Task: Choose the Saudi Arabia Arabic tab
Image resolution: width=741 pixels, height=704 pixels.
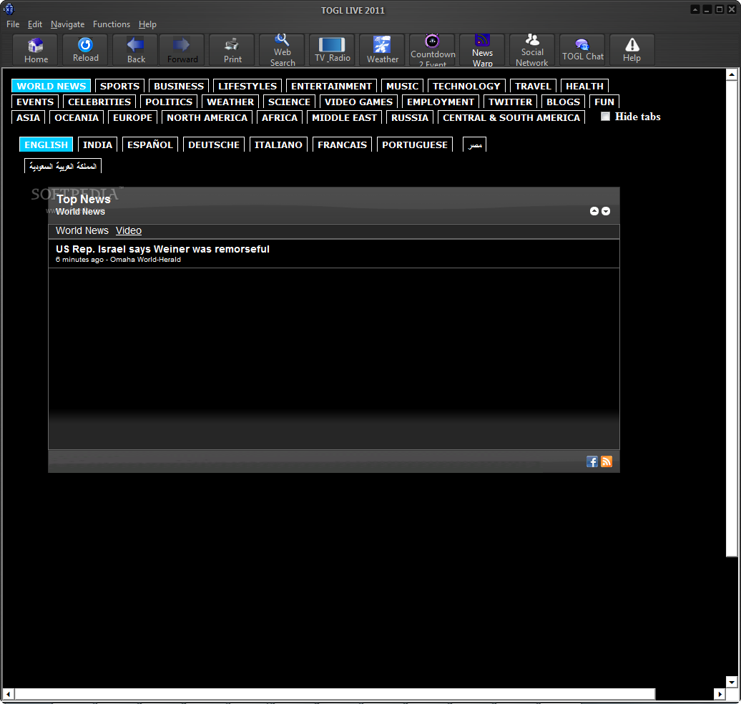Action: coord(63,166)
